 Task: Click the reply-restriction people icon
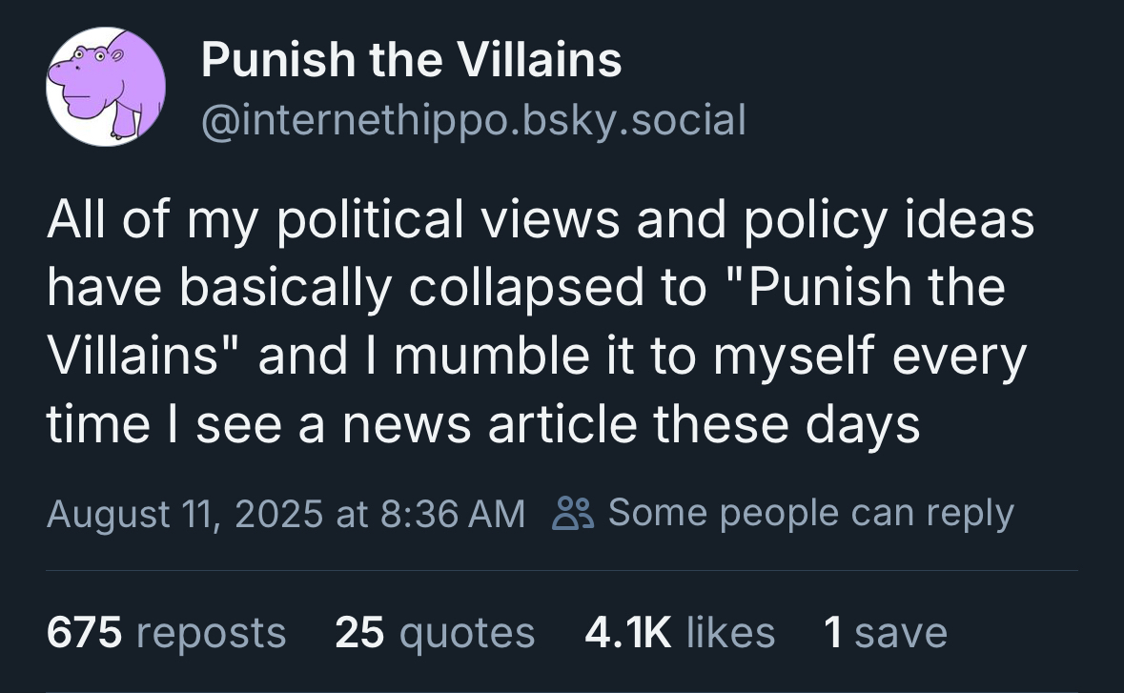click(573, 513)
